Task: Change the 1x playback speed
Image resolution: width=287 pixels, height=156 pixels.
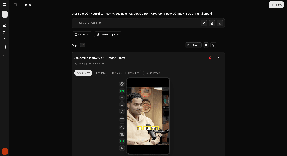Action: pos(122,148)
